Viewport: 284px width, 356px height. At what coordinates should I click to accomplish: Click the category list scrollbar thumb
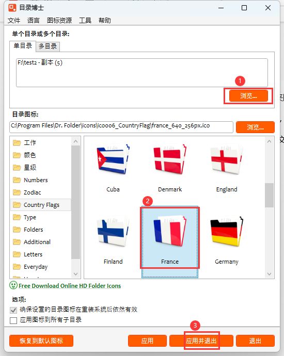76,202
